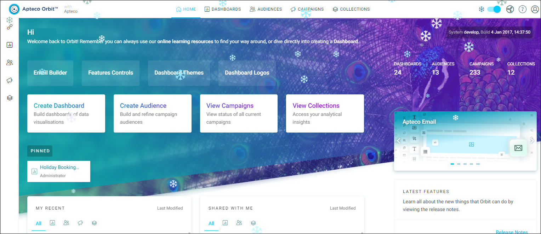
Task: Open the Dashboard Themes tile
Action: click(x=179, y=73)
